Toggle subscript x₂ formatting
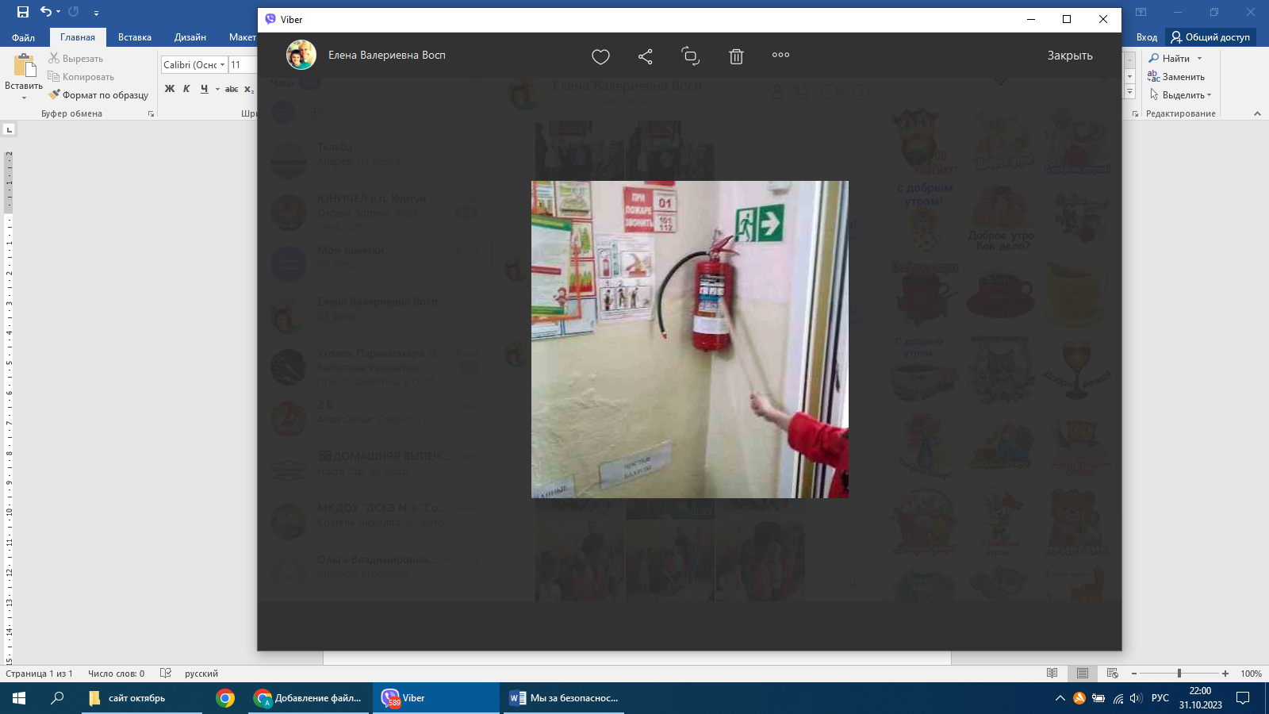 249,89
